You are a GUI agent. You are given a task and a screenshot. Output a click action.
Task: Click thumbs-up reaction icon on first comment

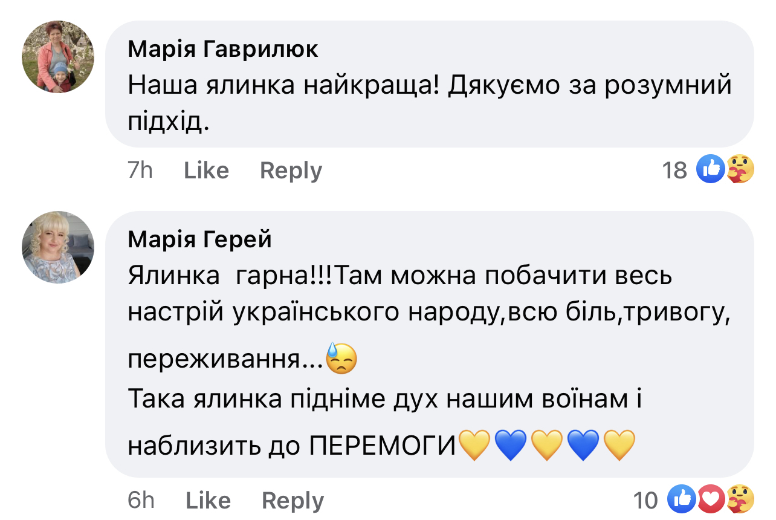click(x=711, y=169)
